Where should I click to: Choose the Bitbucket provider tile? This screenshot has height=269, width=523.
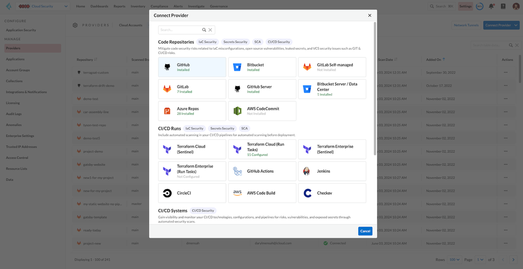click(262, 67)
